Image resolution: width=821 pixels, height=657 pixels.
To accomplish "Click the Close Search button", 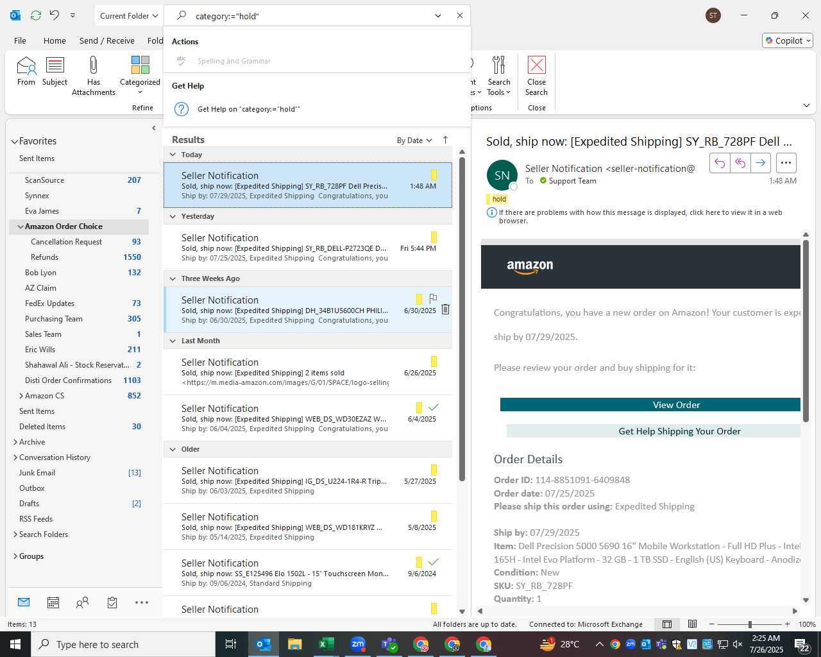I will click(537, 75).
